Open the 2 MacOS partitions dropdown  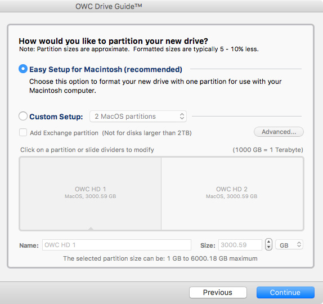pyautogui.click(x=138, y=117)
